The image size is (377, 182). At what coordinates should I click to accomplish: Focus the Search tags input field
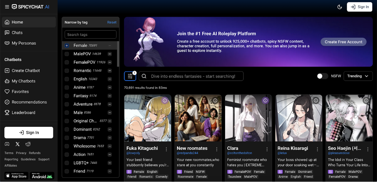point(91,34)
